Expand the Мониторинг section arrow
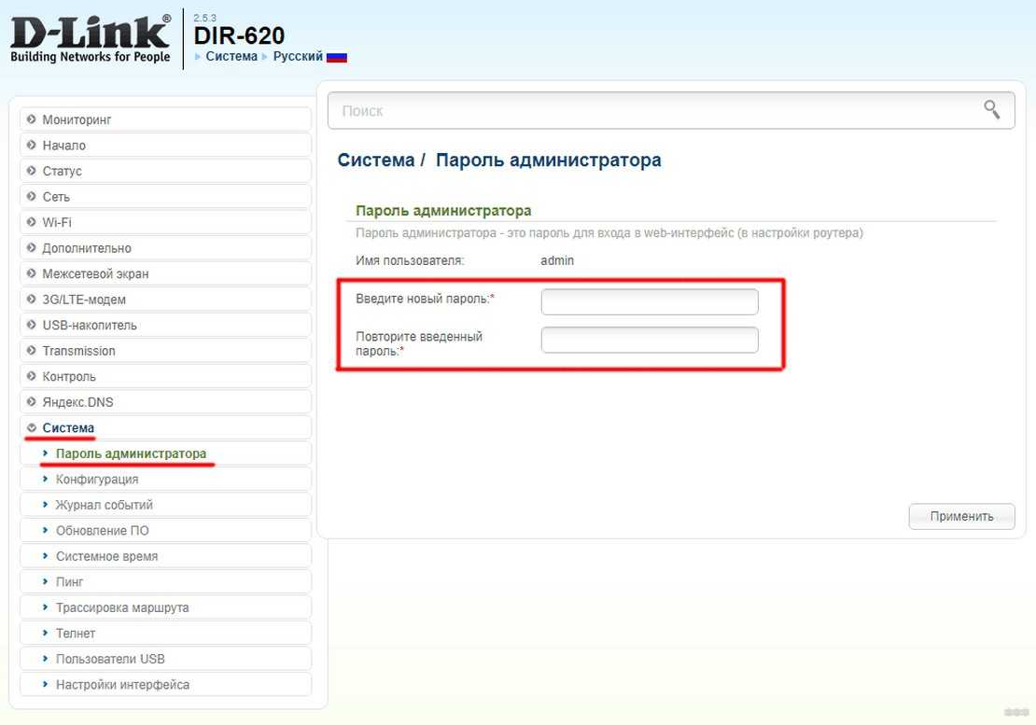Image resolution: width=1036 pixels, height=725 pixels. click(32, 120)
